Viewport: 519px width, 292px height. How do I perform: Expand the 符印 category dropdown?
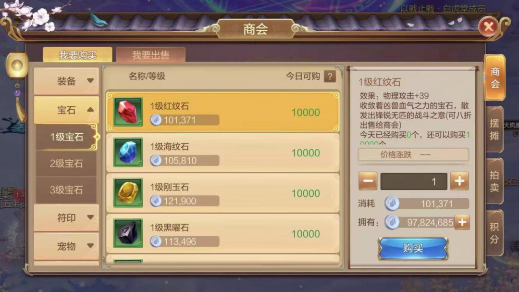[x=66, y=217]
